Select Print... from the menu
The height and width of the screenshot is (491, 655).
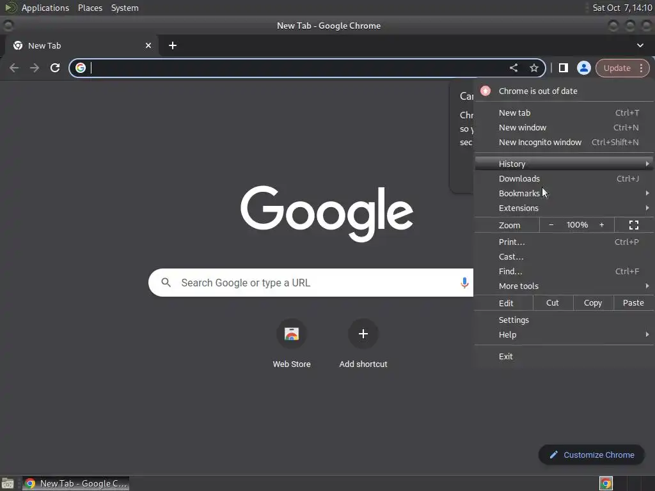[564, 242]
